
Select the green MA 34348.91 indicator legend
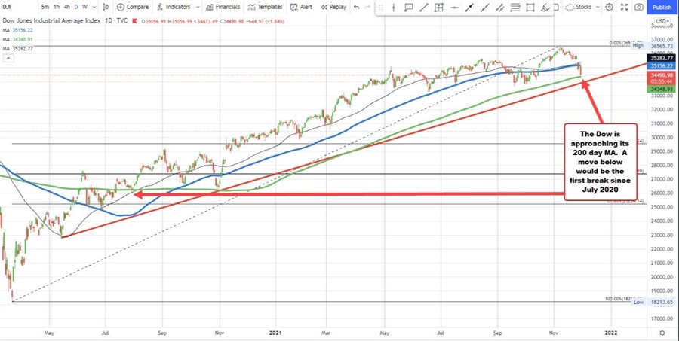(19, 39)
